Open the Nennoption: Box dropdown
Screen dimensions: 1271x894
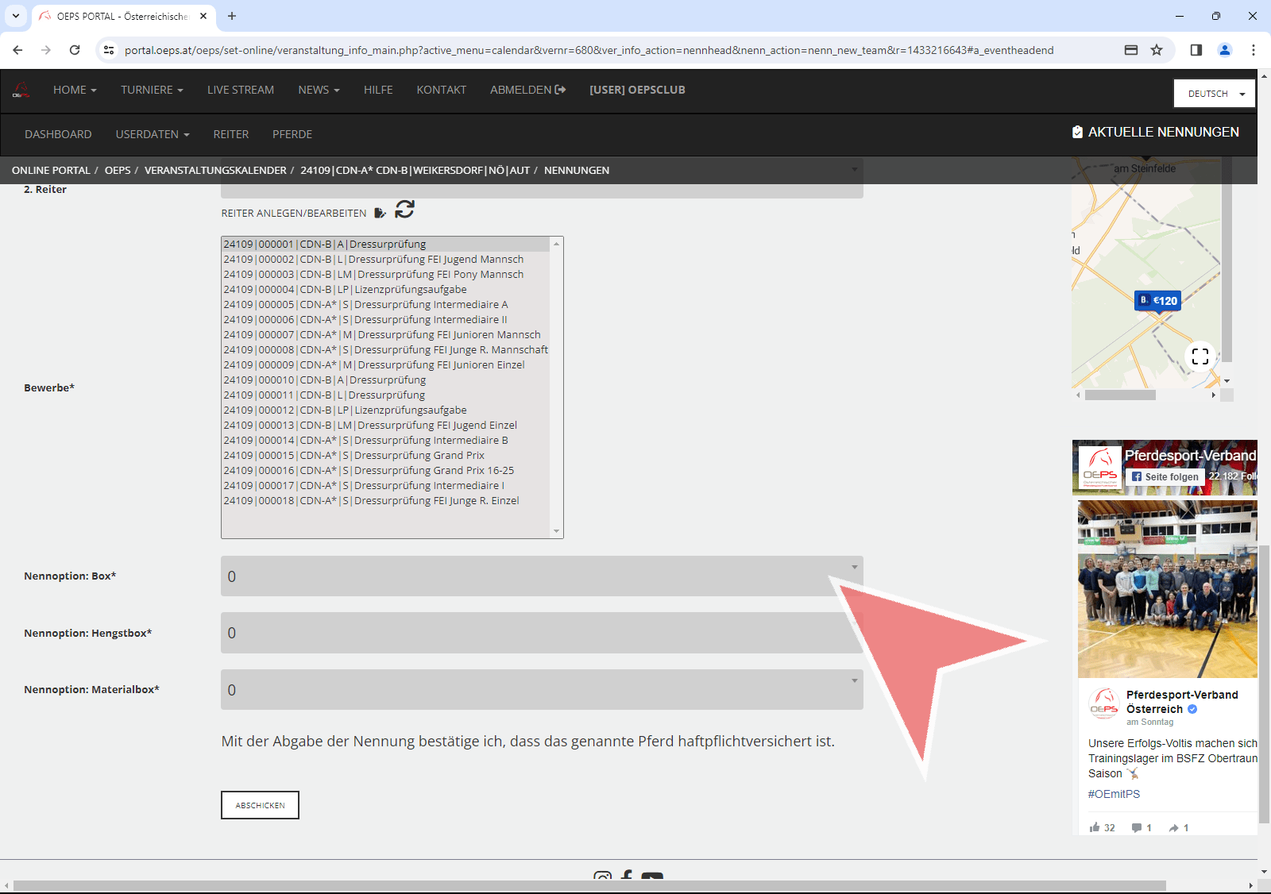541,576
